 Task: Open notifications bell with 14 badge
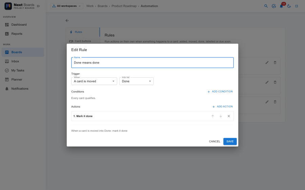[x=282, y=6]
